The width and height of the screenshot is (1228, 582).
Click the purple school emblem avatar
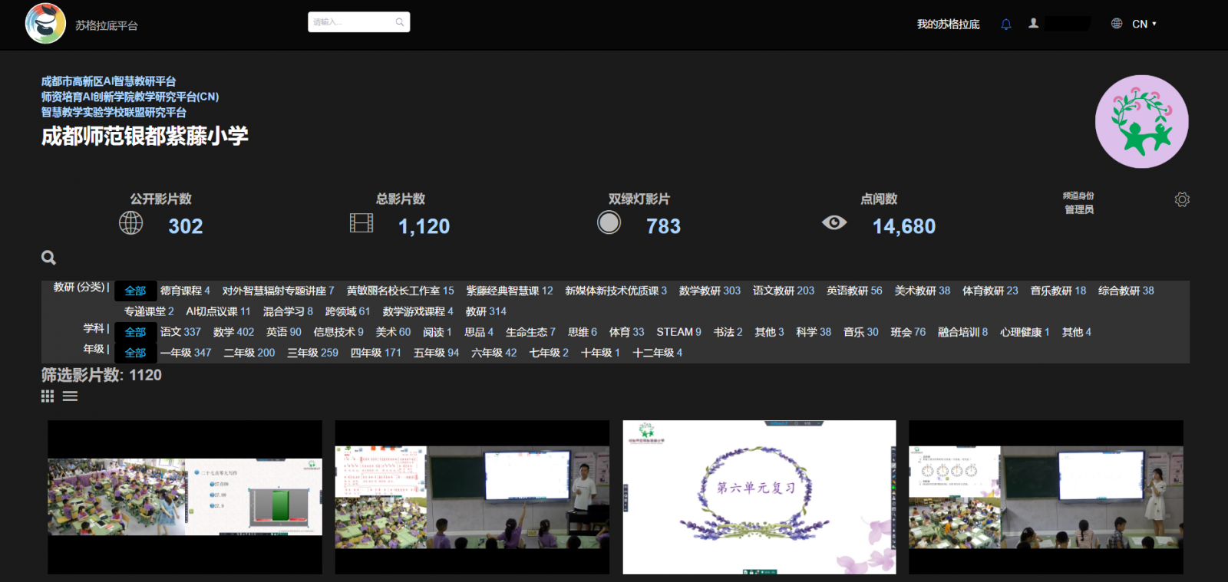pyautogui.click(x=1141, y=122)
